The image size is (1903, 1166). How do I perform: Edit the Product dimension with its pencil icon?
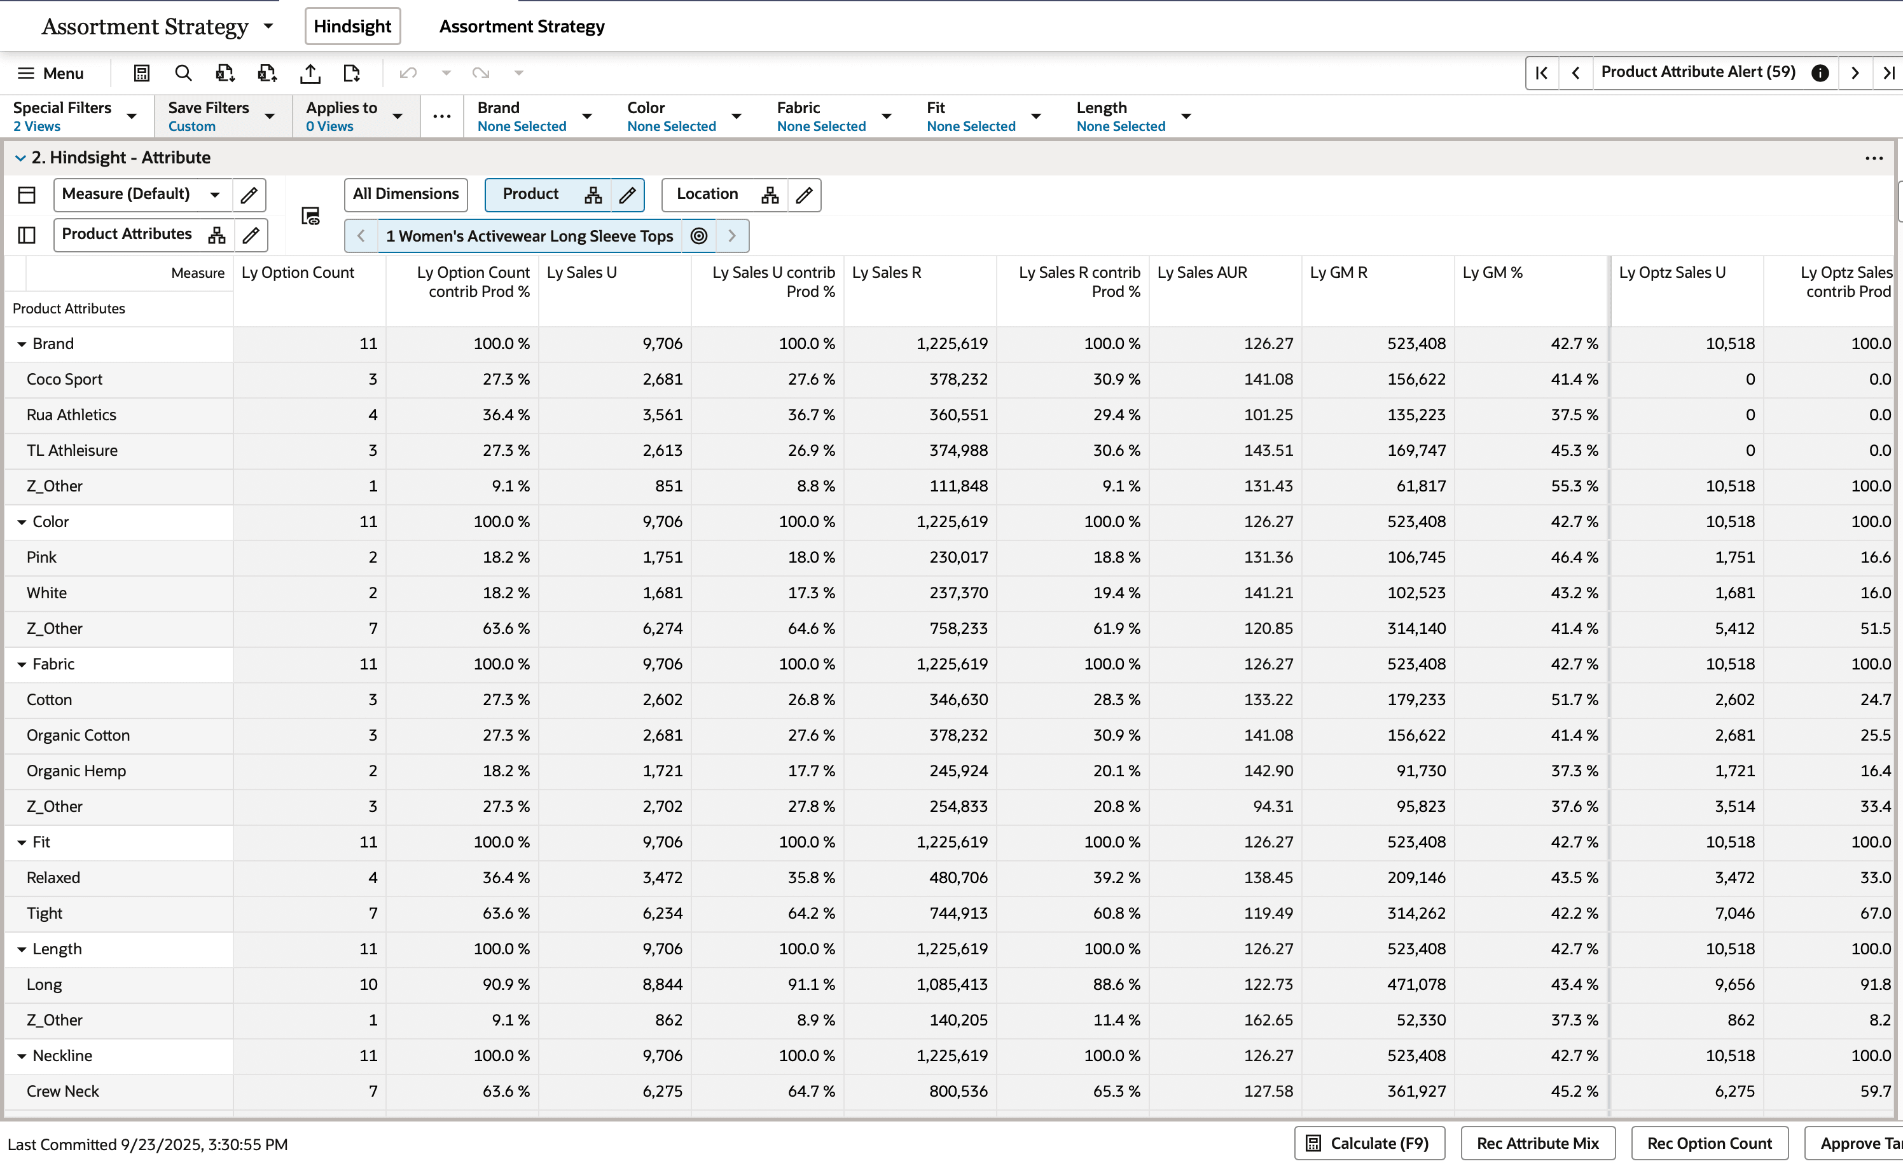(627, 195)
